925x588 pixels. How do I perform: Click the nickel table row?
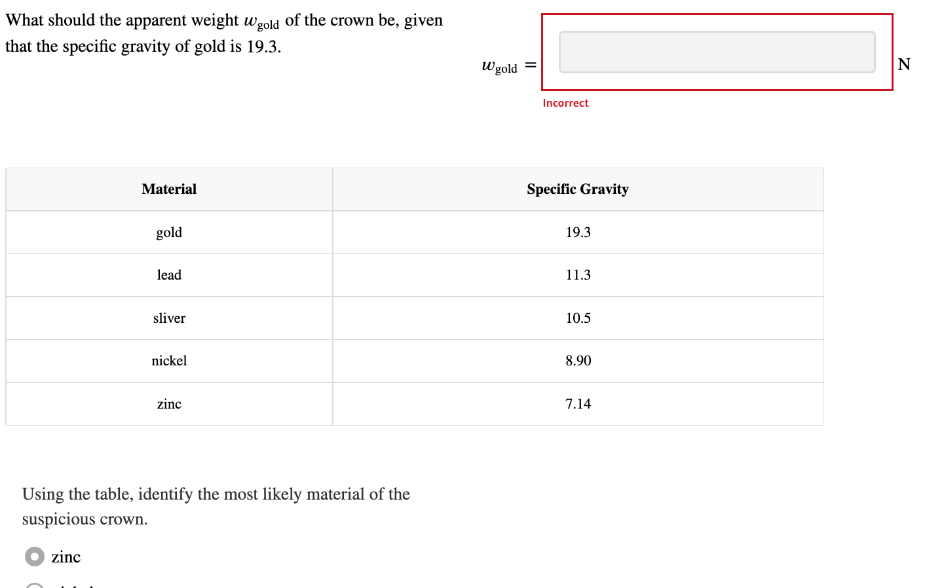point(169,361)
